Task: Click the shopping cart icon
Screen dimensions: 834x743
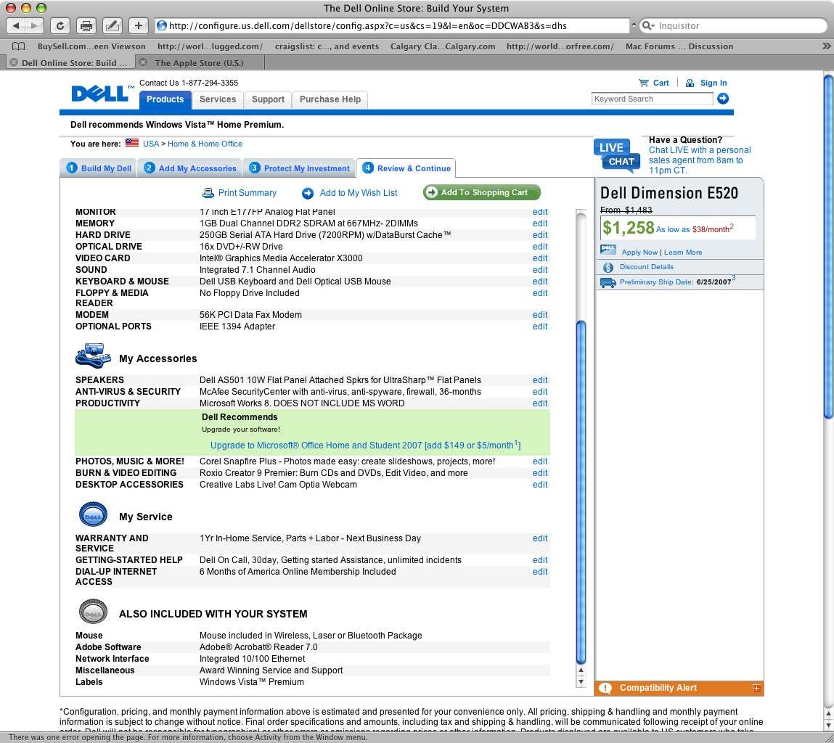Action: [644, 83]
